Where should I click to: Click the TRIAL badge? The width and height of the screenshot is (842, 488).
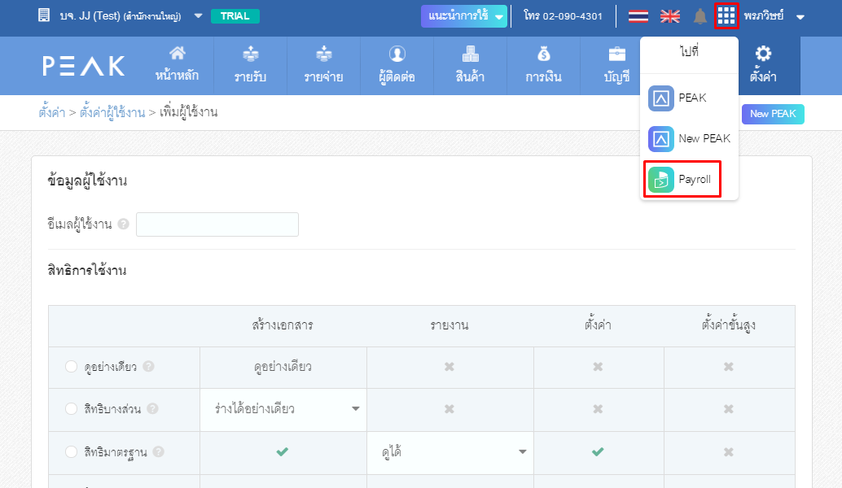coord(235,16)
